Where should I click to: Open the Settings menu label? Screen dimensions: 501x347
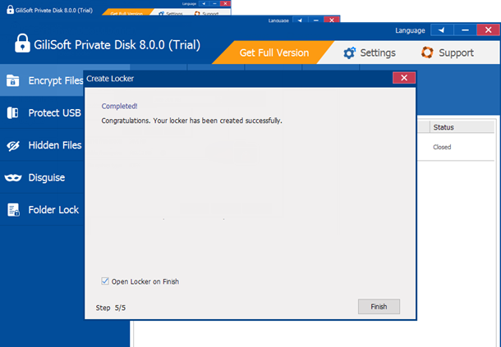click(x=378, y=53)
